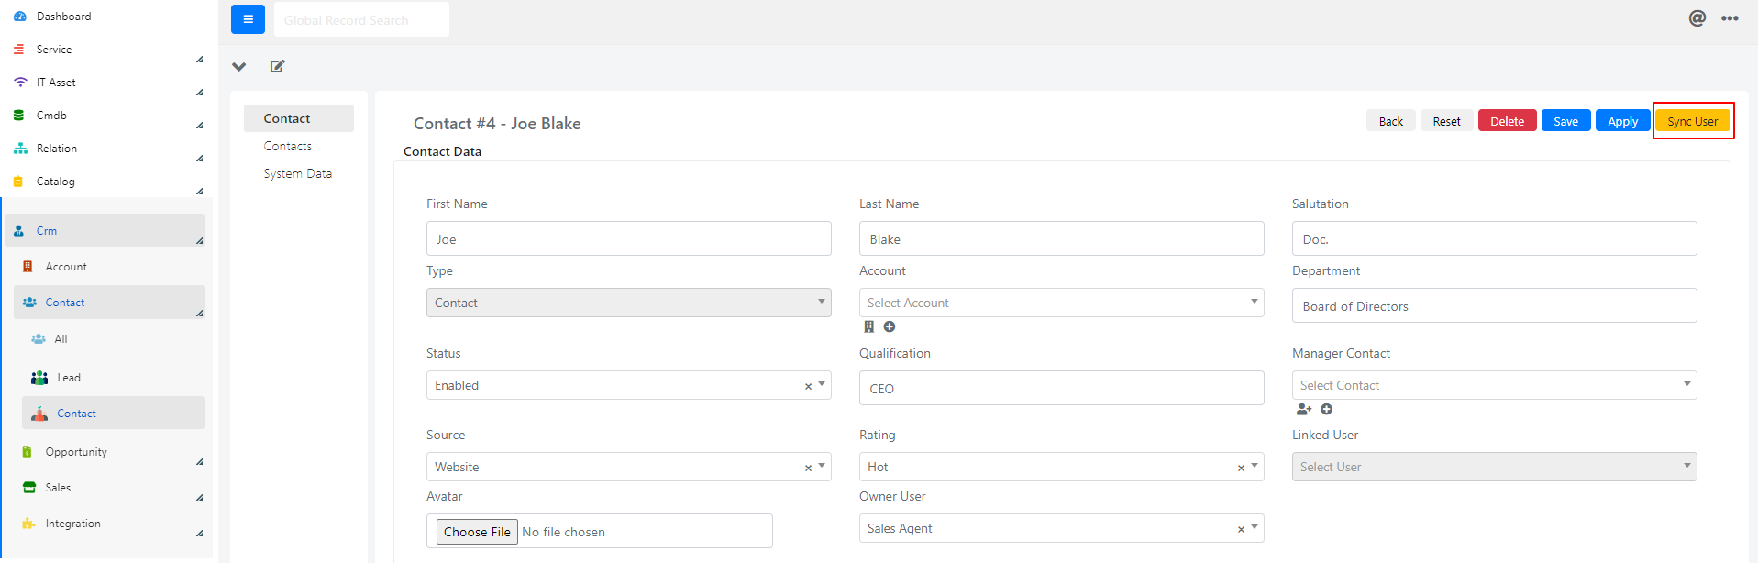Click the Back button
Viewport: 1758px width, 563px height.
[x=1391, y=121]
